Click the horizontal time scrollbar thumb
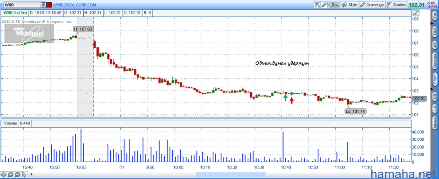 230,175
